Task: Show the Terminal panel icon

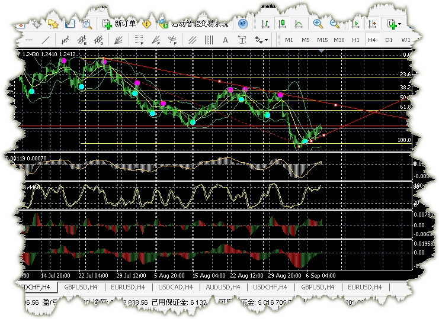Action: point(70,24)
